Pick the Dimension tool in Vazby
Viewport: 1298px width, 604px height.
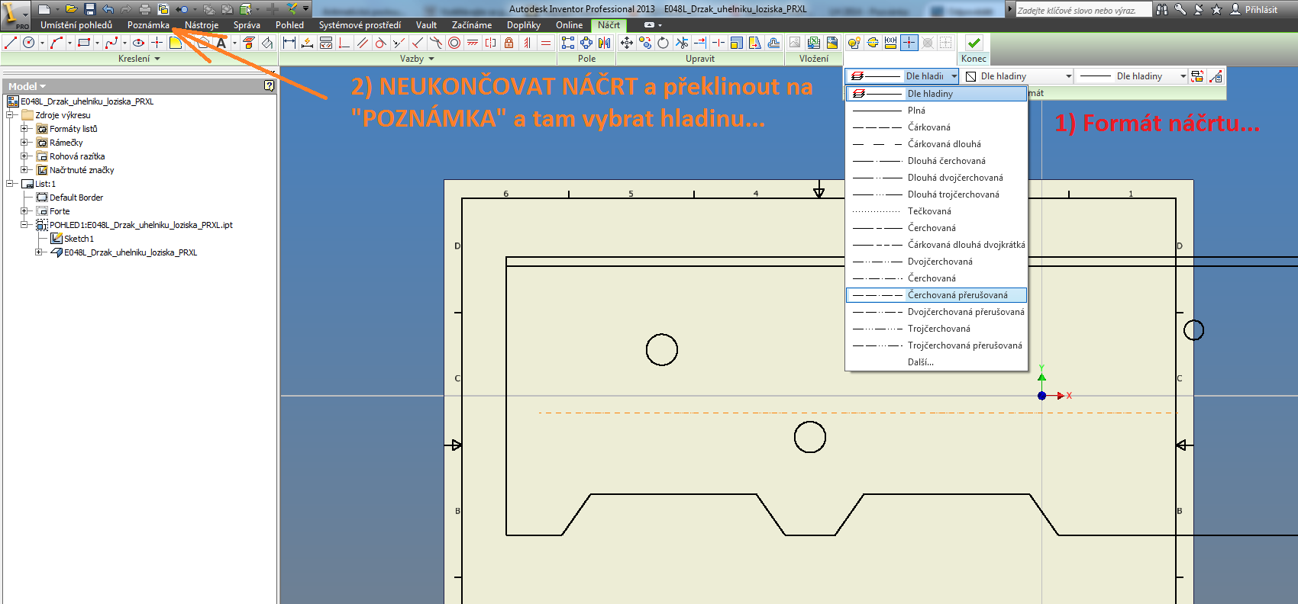tap(289, 43)
